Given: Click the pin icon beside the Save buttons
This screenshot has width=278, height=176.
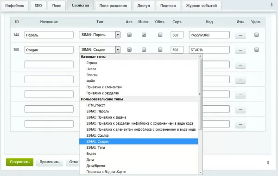Looking at the screenshot, I should [268, 163].
